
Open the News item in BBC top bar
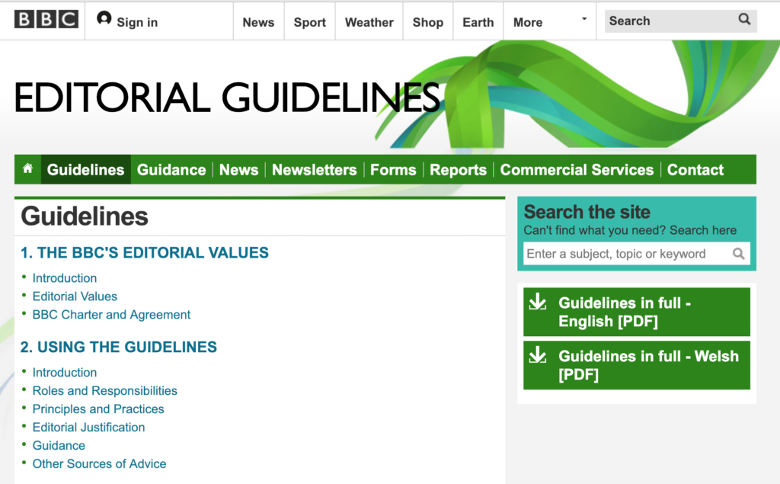point(259,22)
